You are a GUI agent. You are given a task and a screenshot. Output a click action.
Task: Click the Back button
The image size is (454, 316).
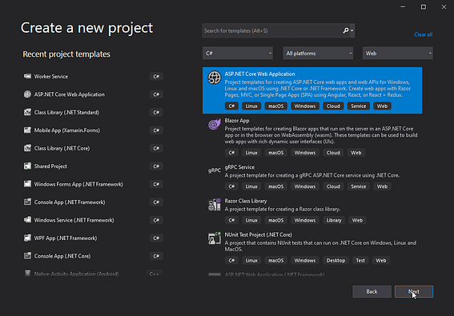pos(372,292)
